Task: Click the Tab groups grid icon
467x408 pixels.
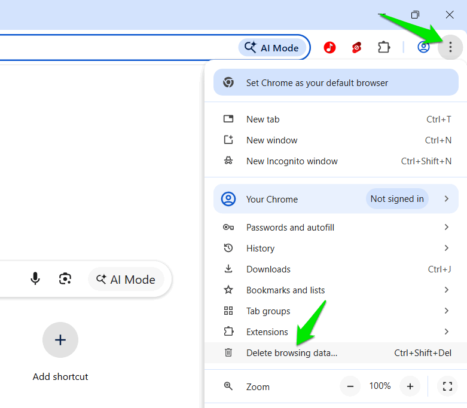Action: point(228,311)
